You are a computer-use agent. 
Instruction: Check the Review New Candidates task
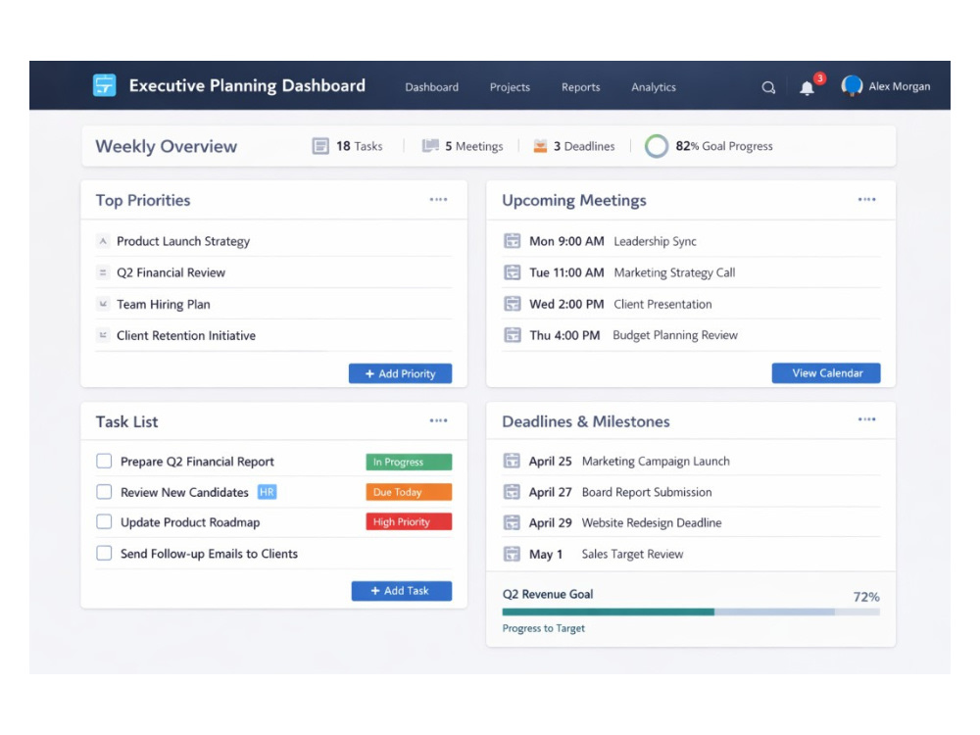click(104, 492)
